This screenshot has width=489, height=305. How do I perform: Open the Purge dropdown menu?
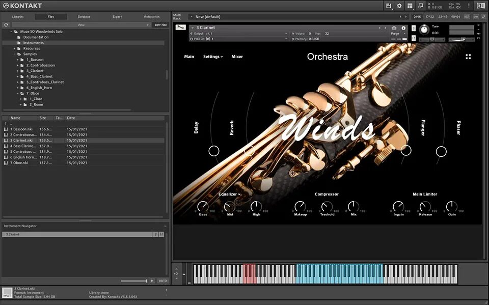(399, 34)
